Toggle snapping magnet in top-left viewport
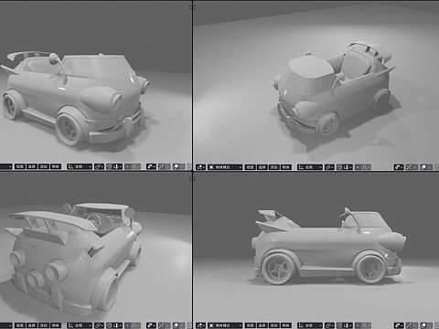Screen dimensions: 439x329 (110, 166)
